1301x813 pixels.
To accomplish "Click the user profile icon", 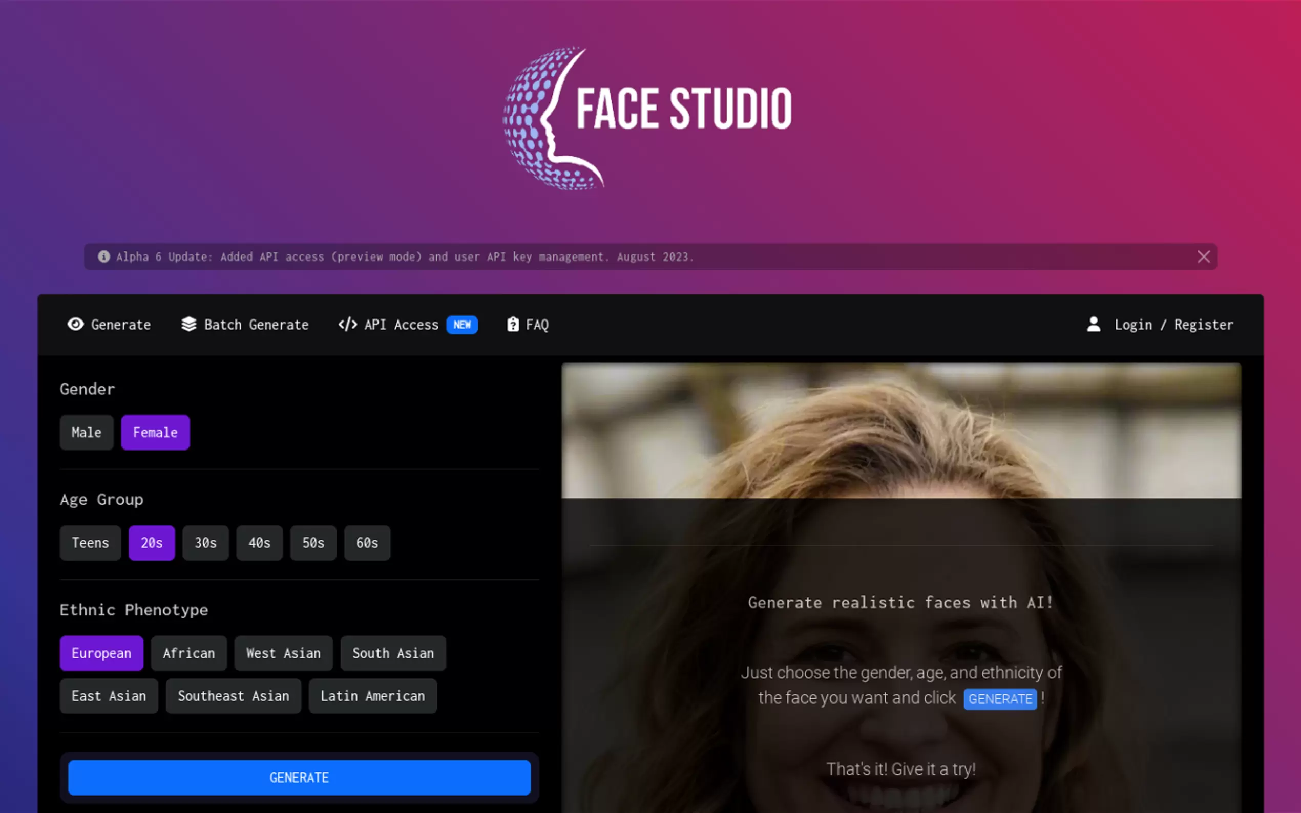I will pyautogui.click(x=1094, y=324).
